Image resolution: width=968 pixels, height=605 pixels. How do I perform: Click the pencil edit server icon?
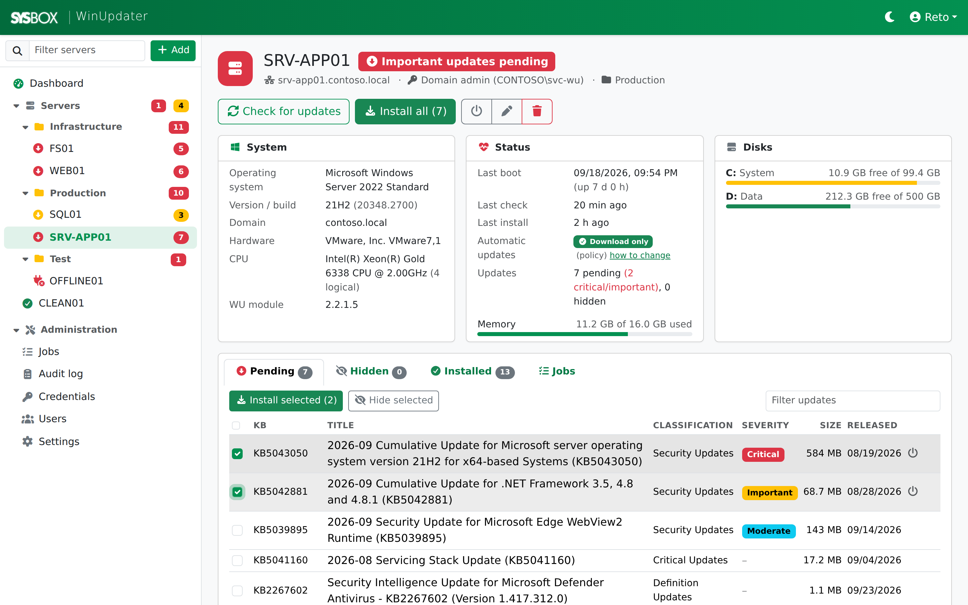pyautogui.click(x=507, y=111)
